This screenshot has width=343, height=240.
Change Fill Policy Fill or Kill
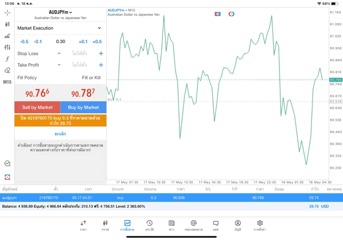tap(91, 78)
